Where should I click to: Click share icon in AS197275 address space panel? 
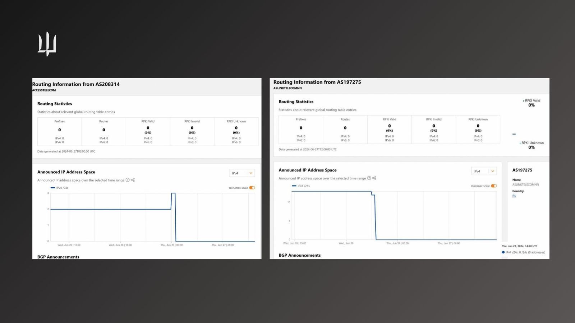pos(374,178)
